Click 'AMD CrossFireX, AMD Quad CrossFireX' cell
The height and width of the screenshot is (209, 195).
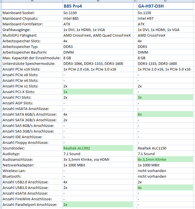(x=98, y=35)
